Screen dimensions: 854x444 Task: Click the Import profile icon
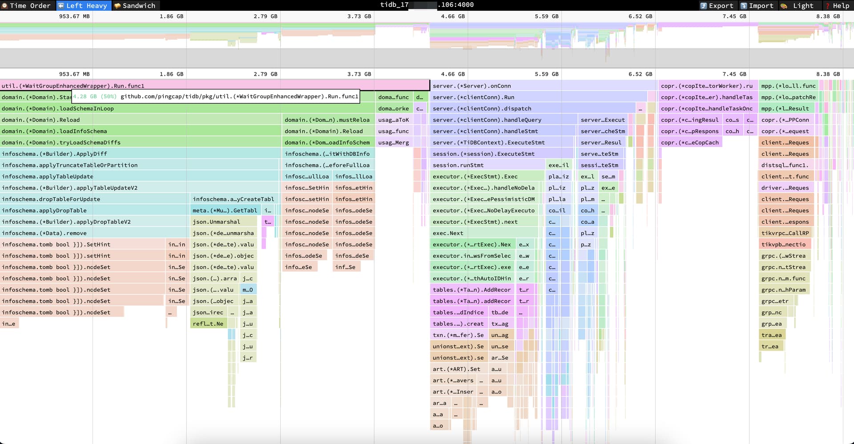tap(744, 5)
